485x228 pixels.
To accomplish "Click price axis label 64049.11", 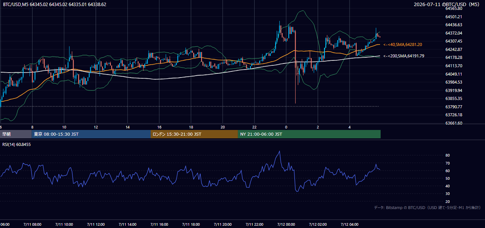I will pos(454,74).
